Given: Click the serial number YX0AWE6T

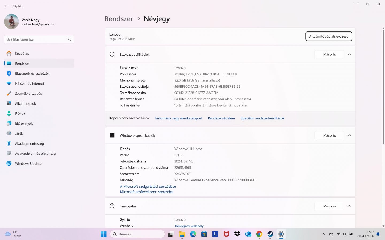Looking at the screenshot, I should click(x=183, y=174).
